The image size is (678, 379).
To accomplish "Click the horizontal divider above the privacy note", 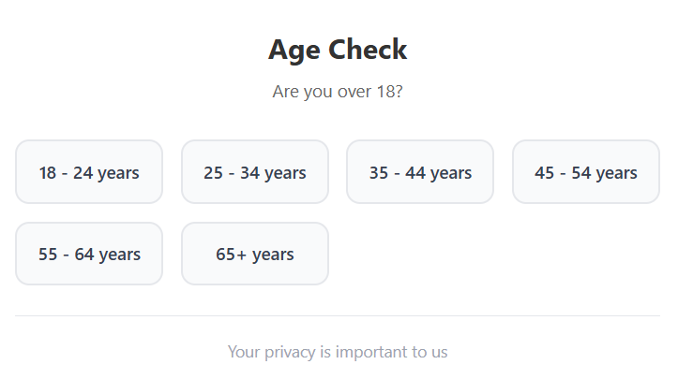I will tap(338, 316).
